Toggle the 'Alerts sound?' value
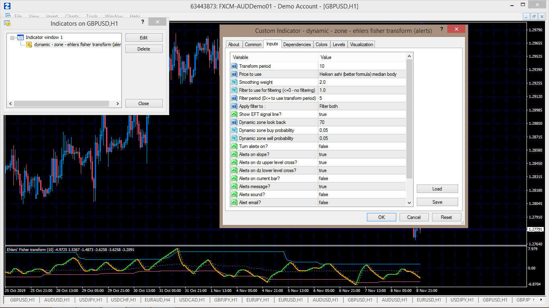This screenshot has width=549, height=308. 362,195
